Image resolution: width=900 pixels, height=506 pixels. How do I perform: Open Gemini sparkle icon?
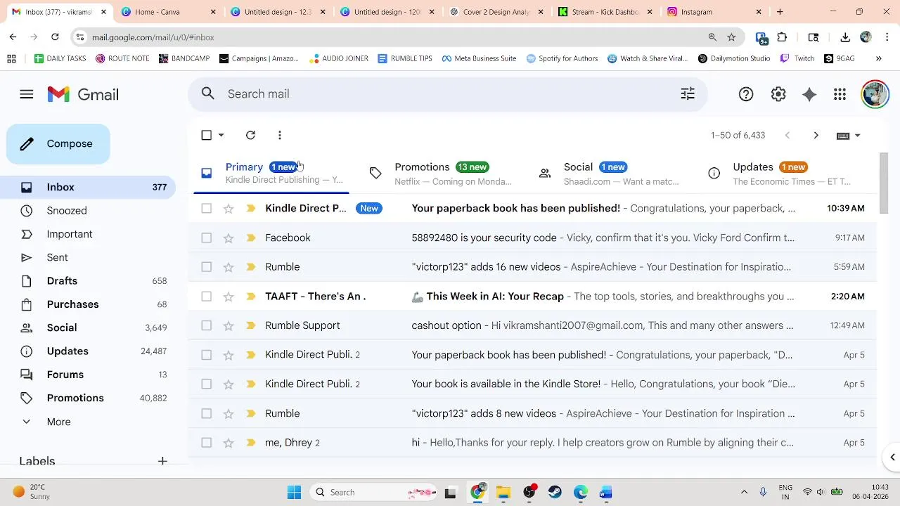[809, 94]
